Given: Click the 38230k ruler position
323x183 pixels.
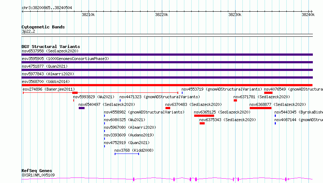Looking at the screenshot, I should coord(235,15).
